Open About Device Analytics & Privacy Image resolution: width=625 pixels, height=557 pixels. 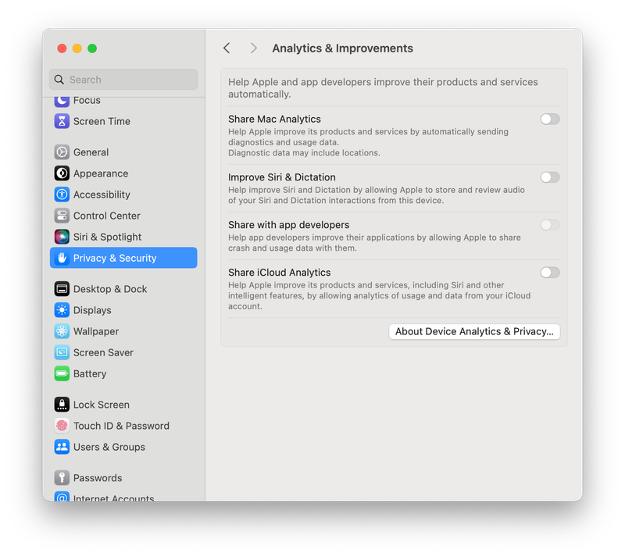474,332
